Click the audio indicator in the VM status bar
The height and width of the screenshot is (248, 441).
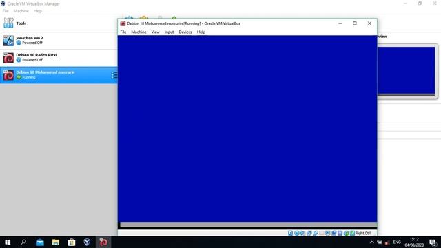302,233
